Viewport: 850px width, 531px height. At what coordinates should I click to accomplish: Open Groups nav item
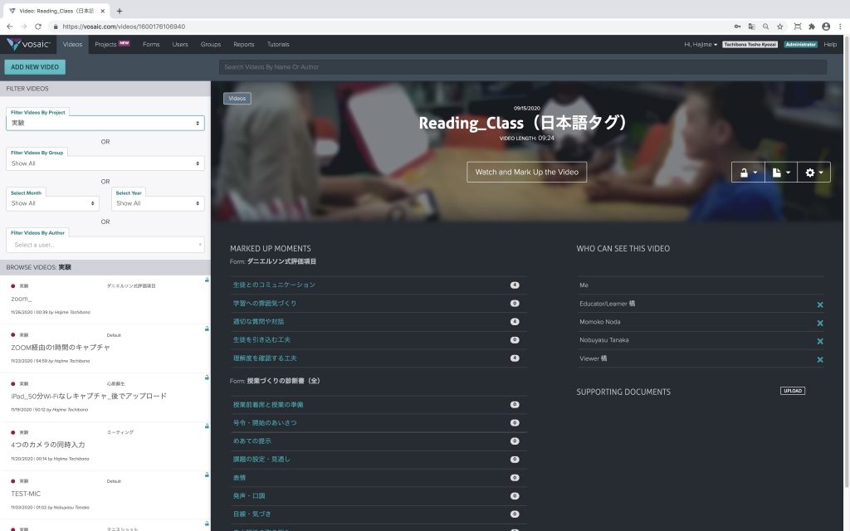click(x=211, y=45)
